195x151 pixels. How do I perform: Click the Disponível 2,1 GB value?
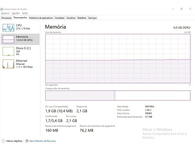pos(82,111)
